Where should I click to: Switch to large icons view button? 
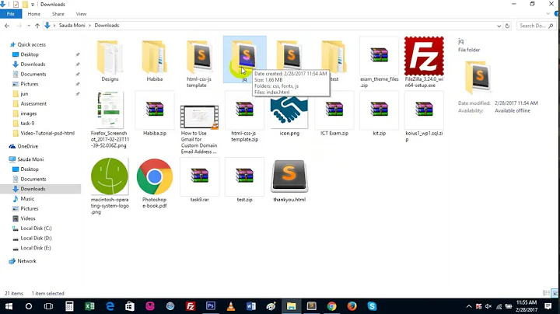click(555, 293)
